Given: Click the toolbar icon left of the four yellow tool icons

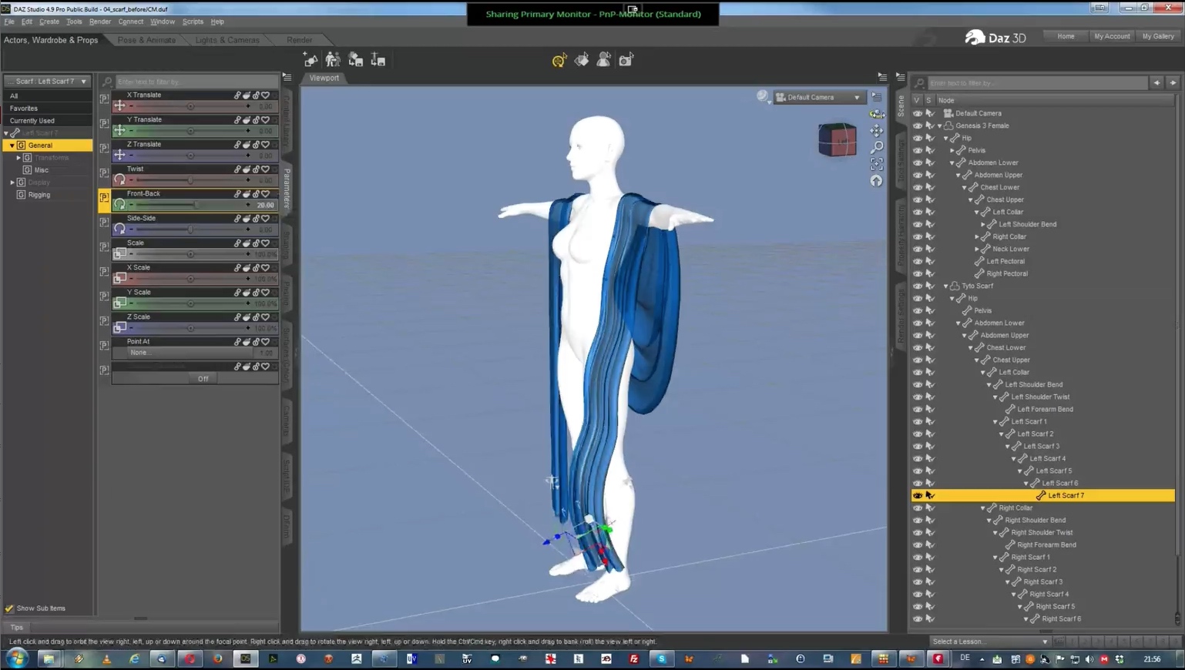Looking at the screenshot, I should point(378,59).
